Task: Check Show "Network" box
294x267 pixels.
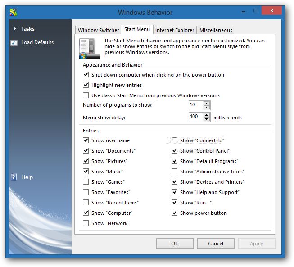Action: click(86, 223)
